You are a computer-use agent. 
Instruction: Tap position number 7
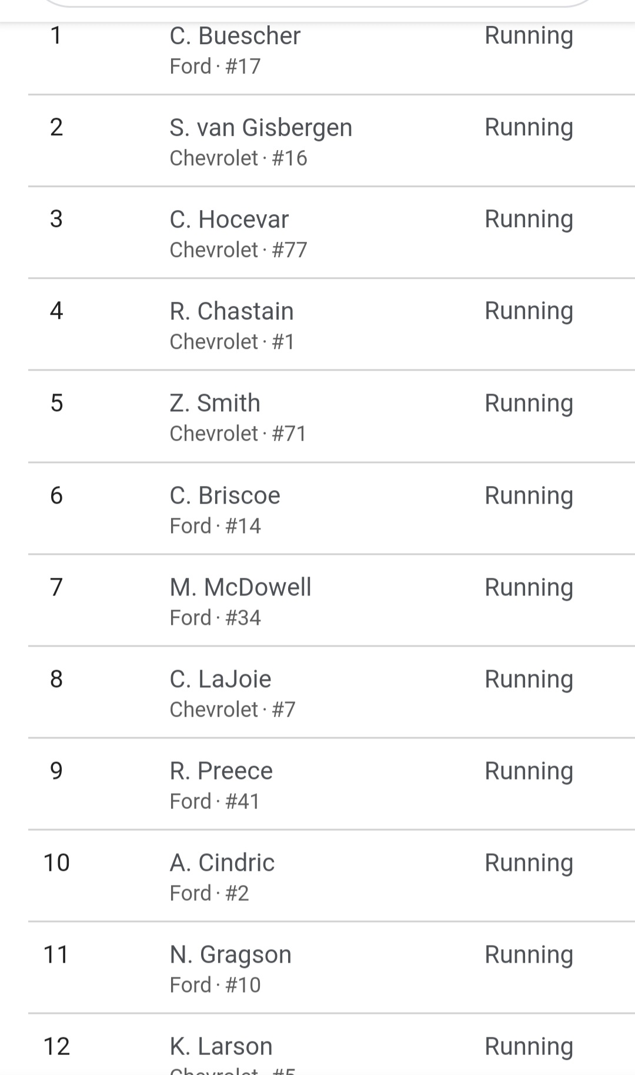56,587
